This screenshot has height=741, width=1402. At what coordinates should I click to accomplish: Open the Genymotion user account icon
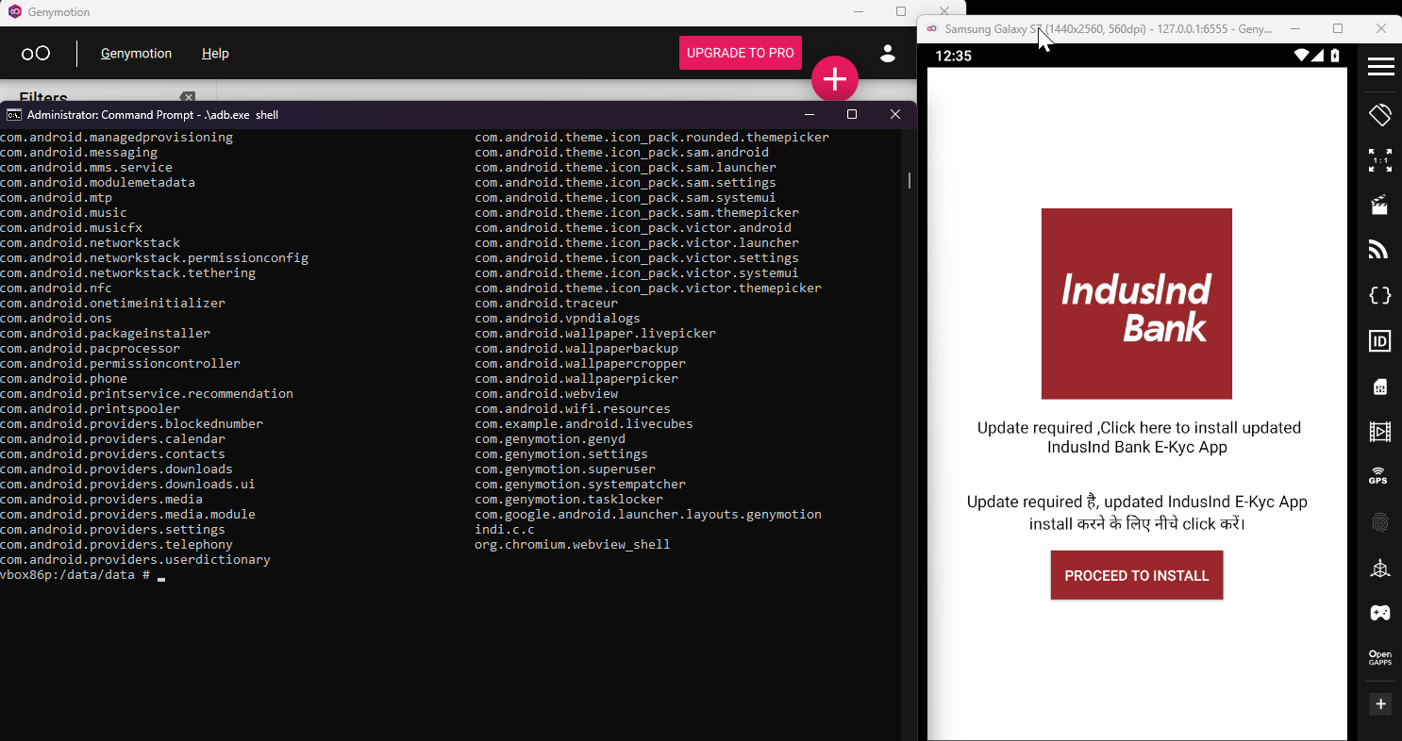tap(887, 53)
